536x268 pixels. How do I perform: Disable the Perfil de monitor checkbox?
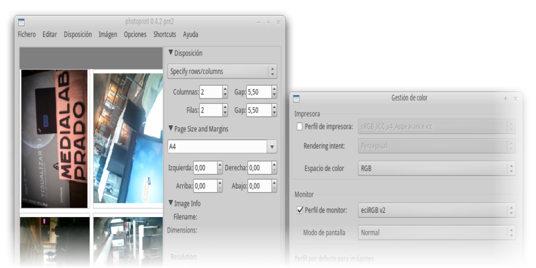click(x=299, y=210)
